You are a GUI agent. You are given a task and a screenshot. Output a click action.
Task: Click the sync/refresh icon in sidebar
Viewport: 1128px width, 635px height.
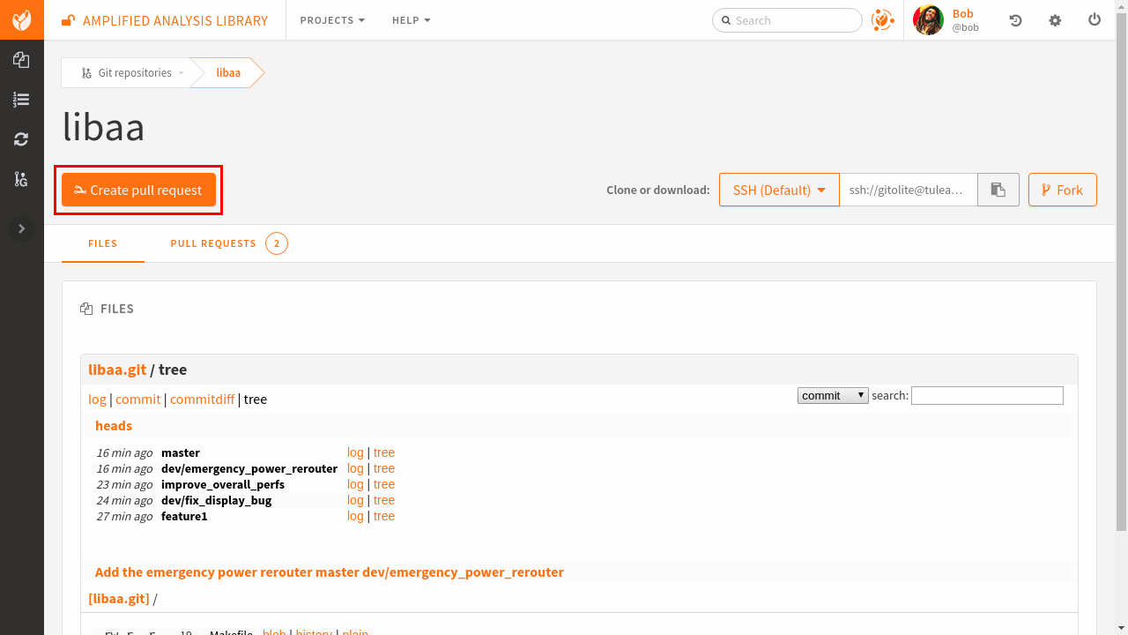click(21, 138)
